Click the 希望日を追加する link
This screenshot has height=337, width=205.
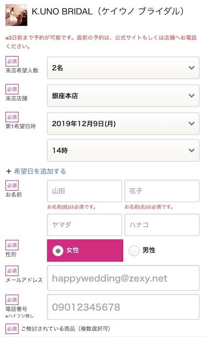(40, 171)
